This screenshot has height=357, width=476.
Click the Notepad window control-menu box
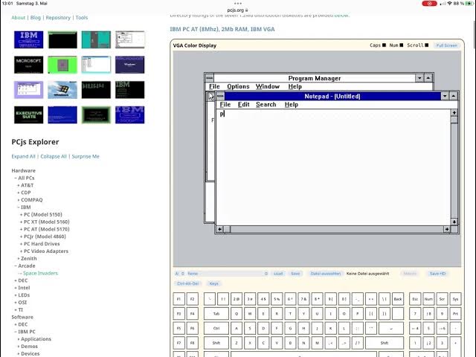pyautogui.click(x=220, y=96)
